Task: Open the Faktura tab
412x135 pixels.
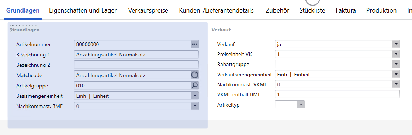Action: click(346, 10)
